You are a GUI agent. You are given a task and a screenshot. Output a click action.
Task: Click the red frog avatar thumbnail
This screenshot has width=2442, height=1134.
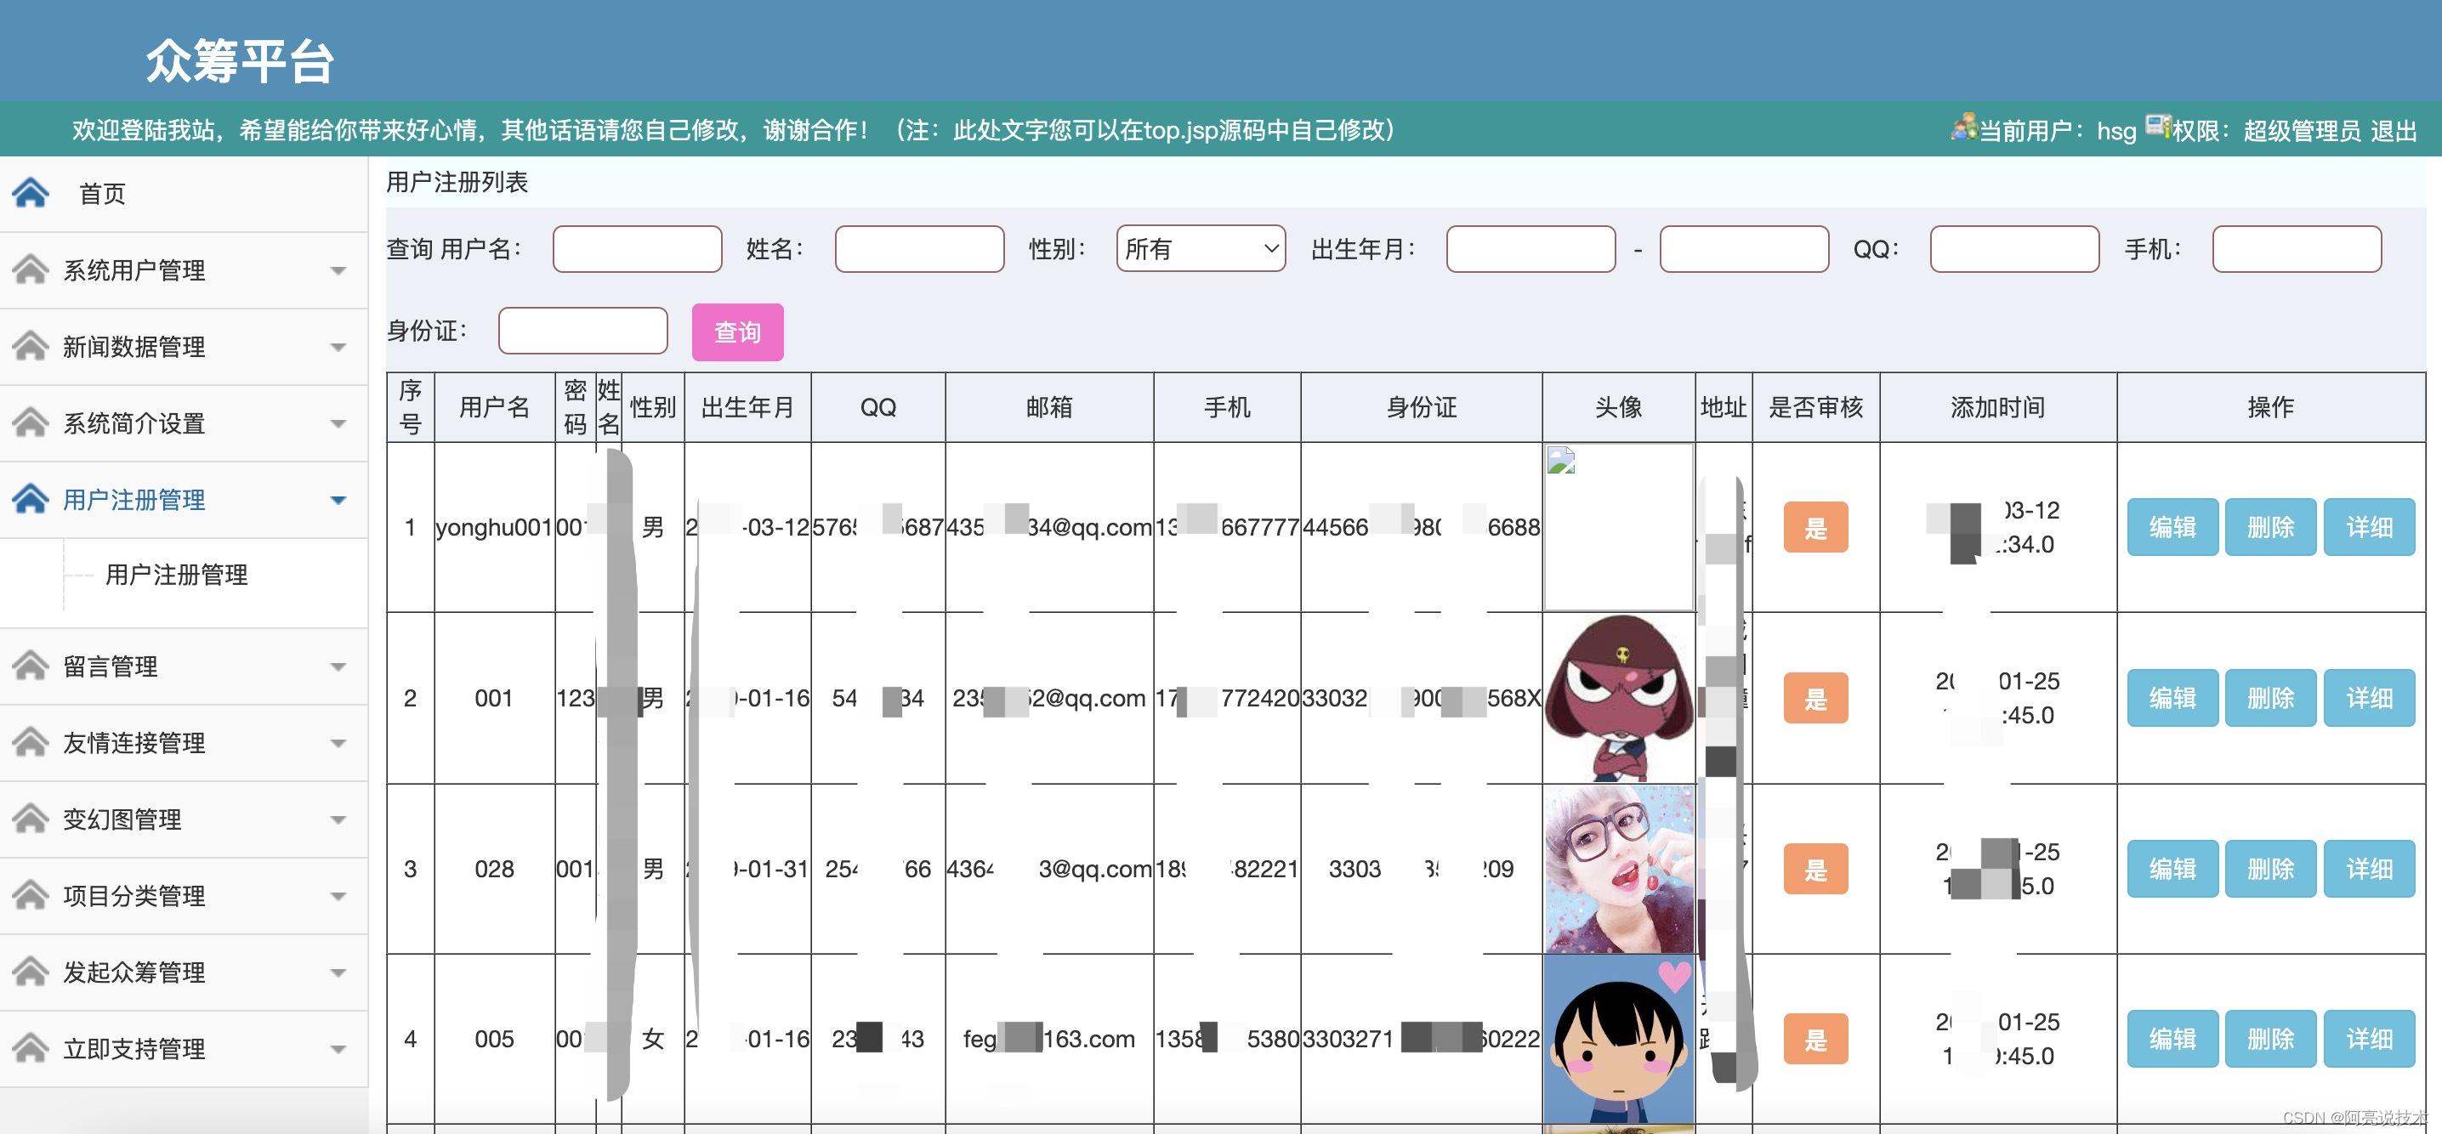tap(1618, 698)
